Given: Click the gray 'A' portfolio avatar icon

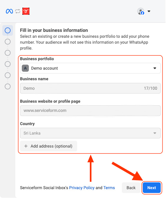Looking at the screenshot, I should coord(25,68).
